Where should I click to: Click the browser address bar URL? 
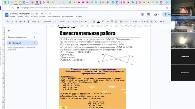pos(54,8)
